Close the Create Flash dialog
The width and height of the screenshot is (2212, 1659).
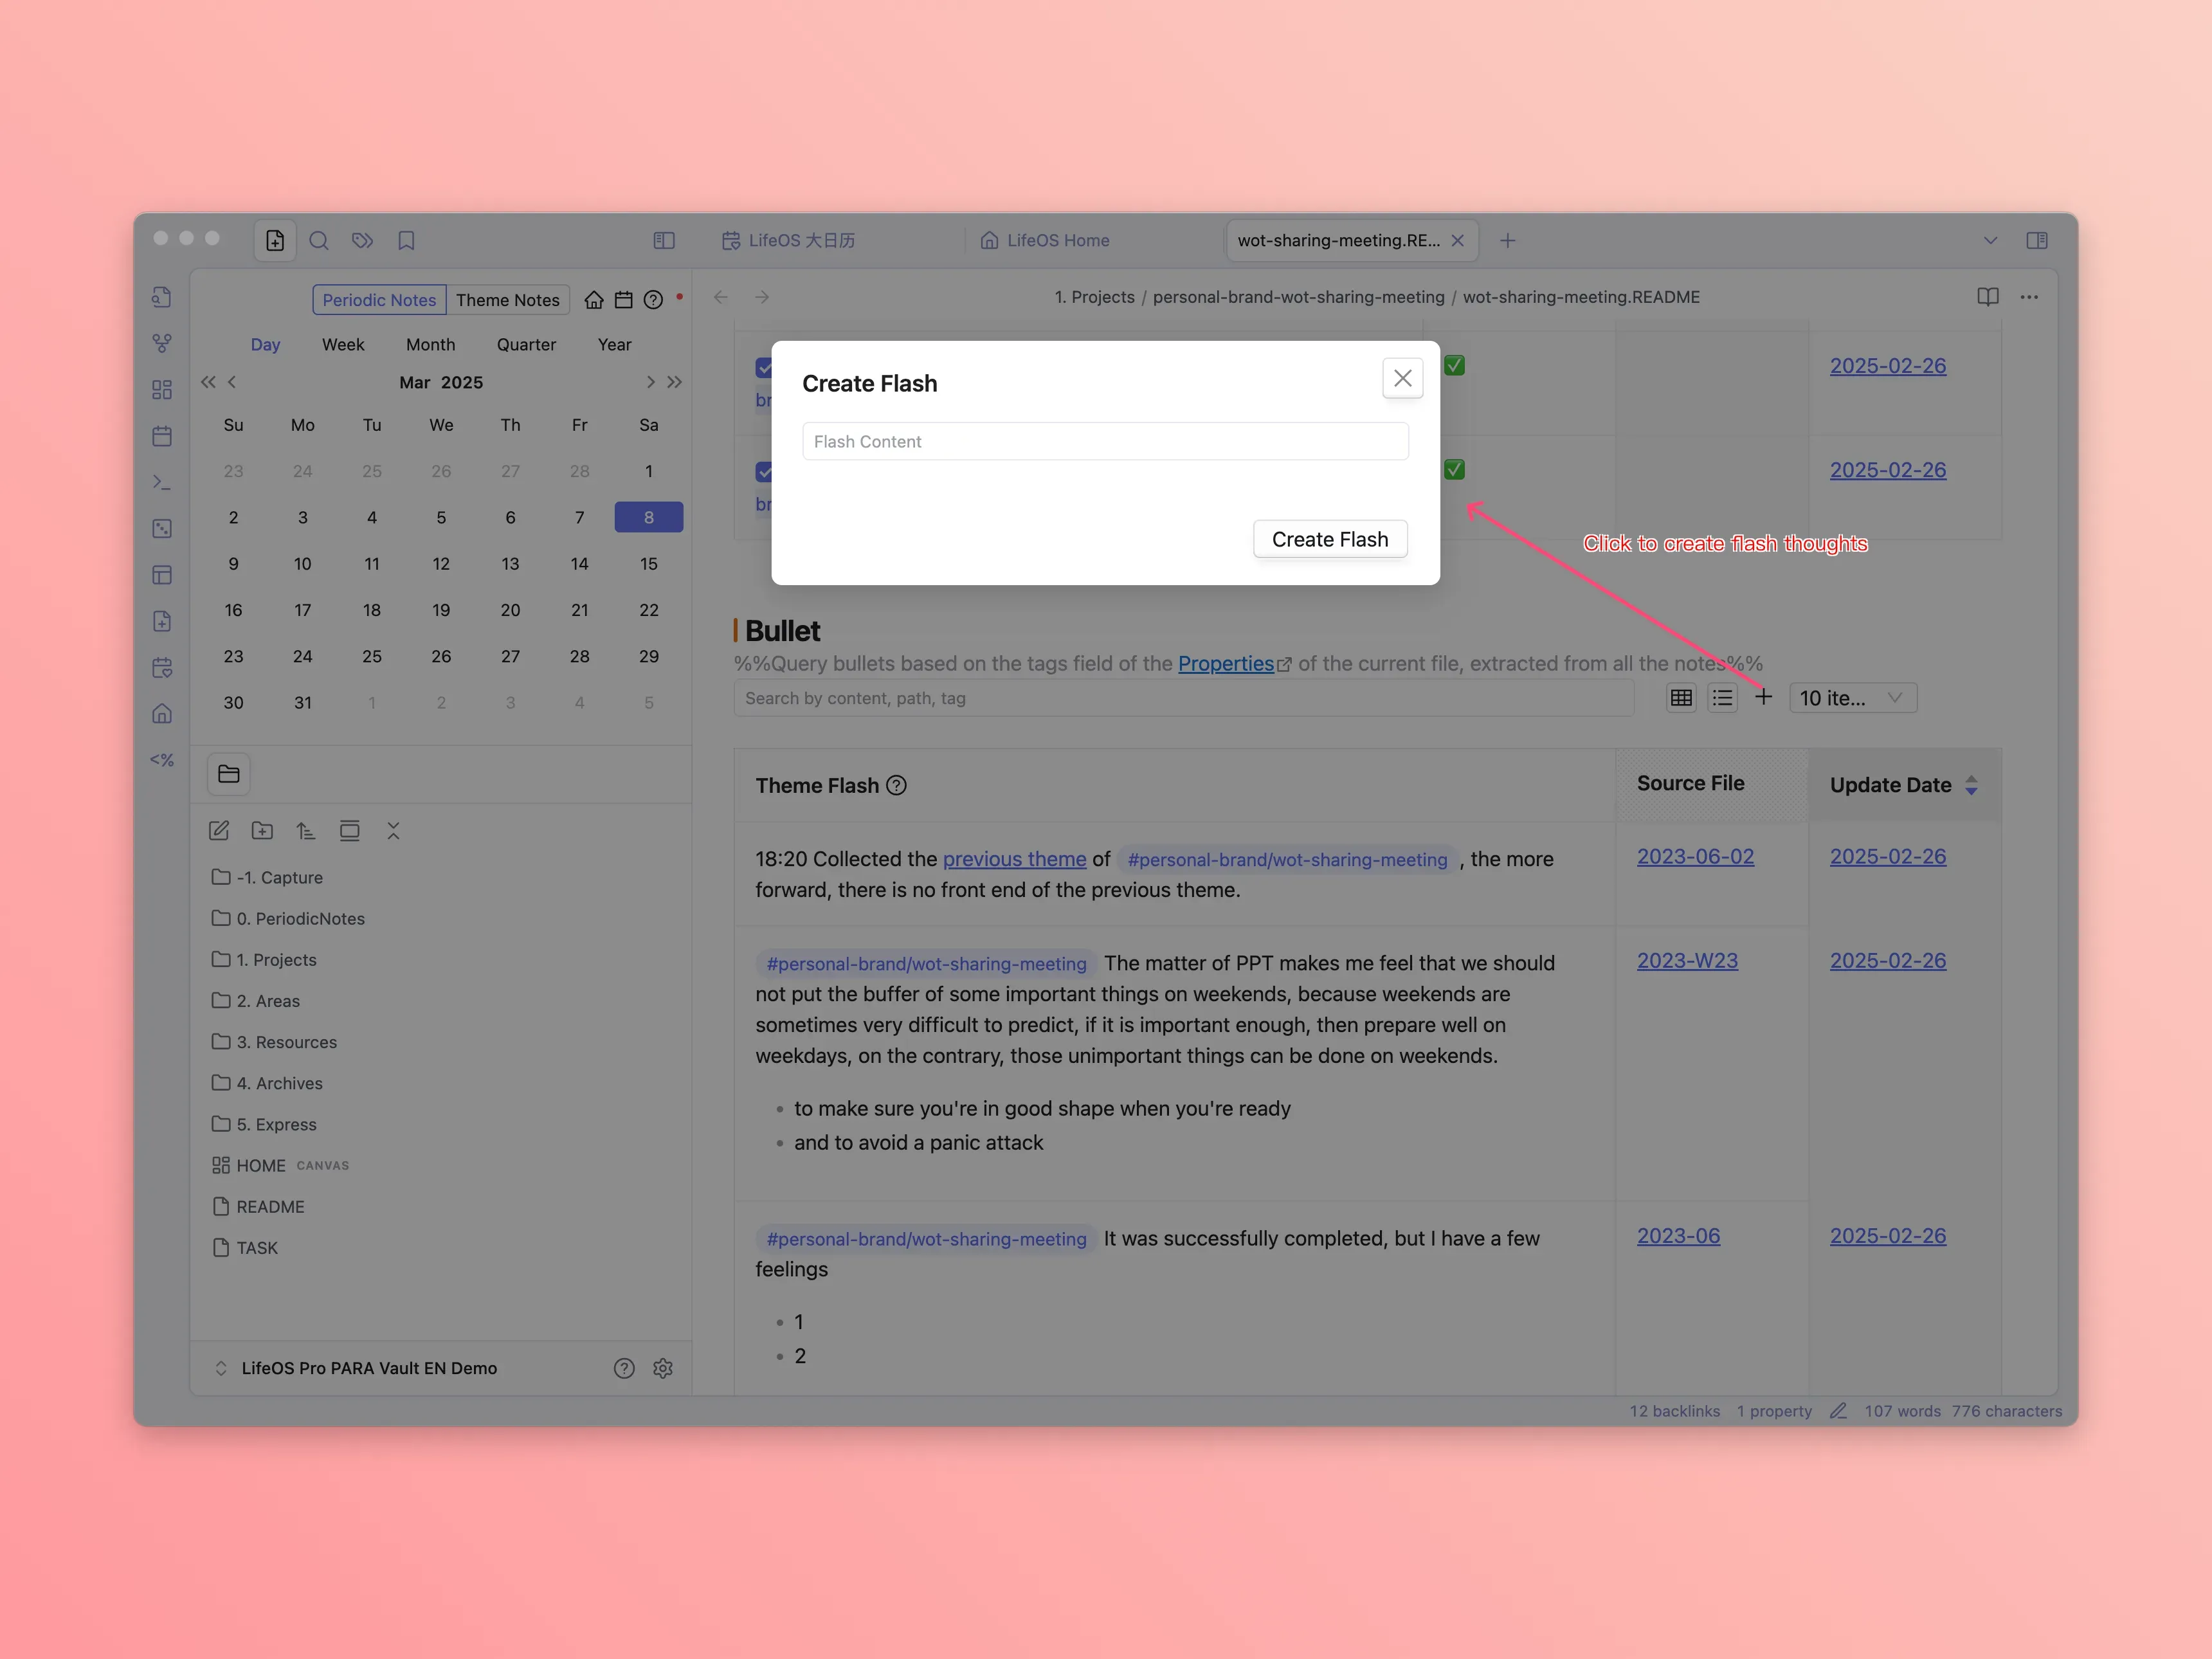tap(1402, 378)
